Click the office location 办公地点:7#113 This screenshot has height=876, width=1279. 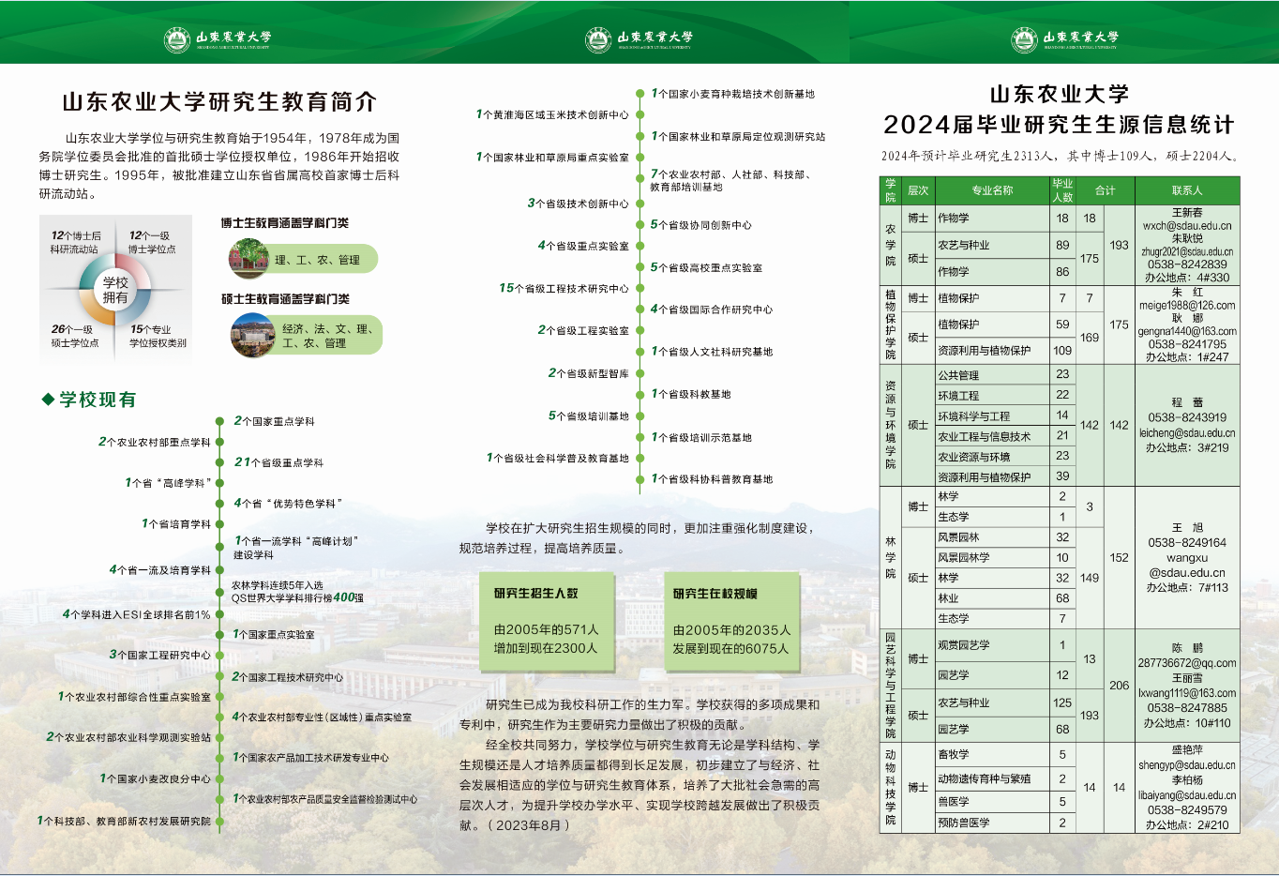1187,587
